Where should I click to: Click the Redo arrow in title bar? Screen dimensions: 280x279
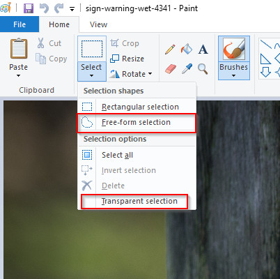(x=59, y=8)
